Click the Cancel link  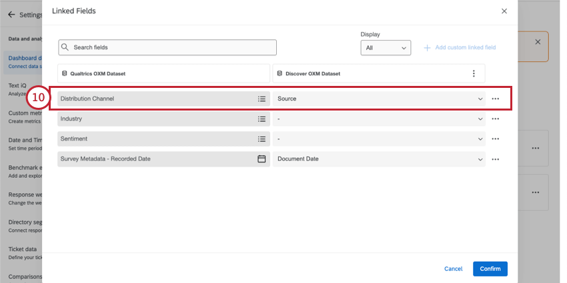[453, 268]
